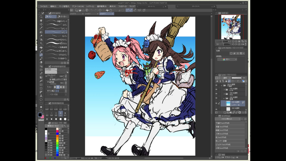Hide the らうす folder layer eye
This screenshot has height=161, width=286.
coord(216,89)
